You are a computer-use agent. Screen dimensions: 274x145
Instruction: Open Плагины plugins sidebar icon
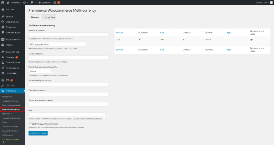[x=2, y=57]
